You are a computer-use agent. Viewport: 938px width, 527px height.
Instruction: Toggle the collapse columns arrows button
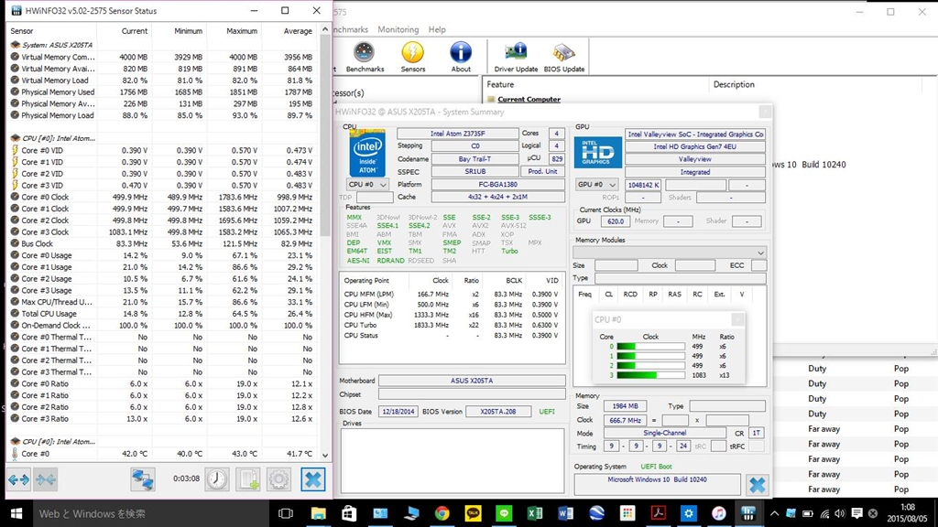pyautogui.click(x=46, y=479)
